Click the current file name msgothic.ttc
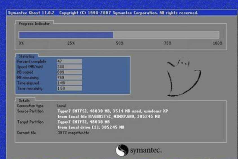238x159 pixels. (x=73, y=133)
